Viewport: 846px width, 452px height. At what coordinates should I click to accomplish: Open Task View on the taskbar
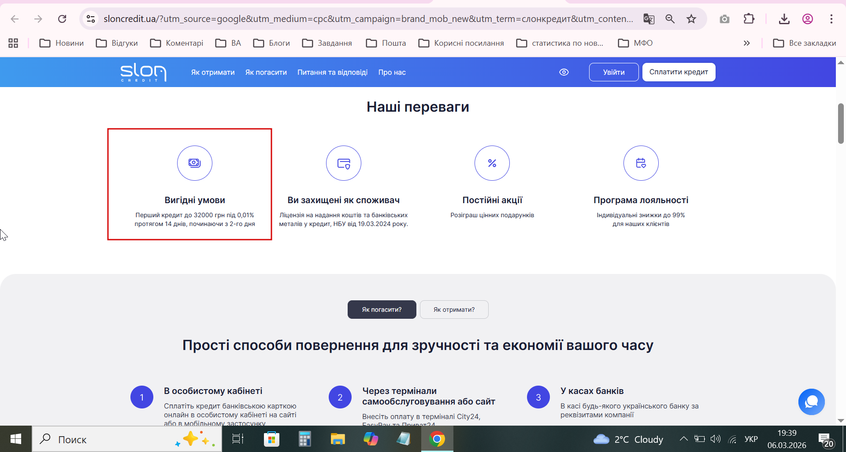[238, 439]
